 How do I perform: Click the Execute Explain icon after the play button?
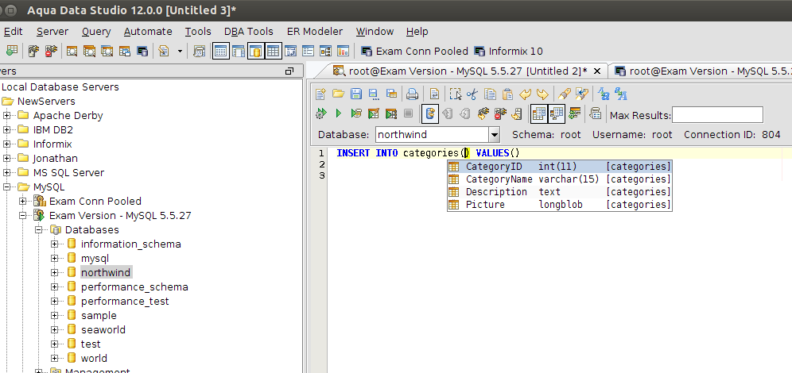coord(356,114)
